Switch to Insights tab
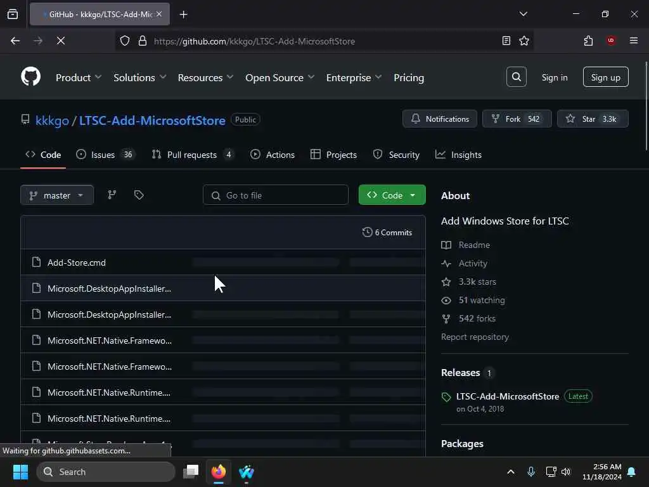Screen dimensions: 649x487 (x=459, y=155)
